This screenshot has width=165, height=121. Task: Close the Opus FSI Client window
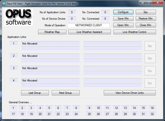pos(158,3)
